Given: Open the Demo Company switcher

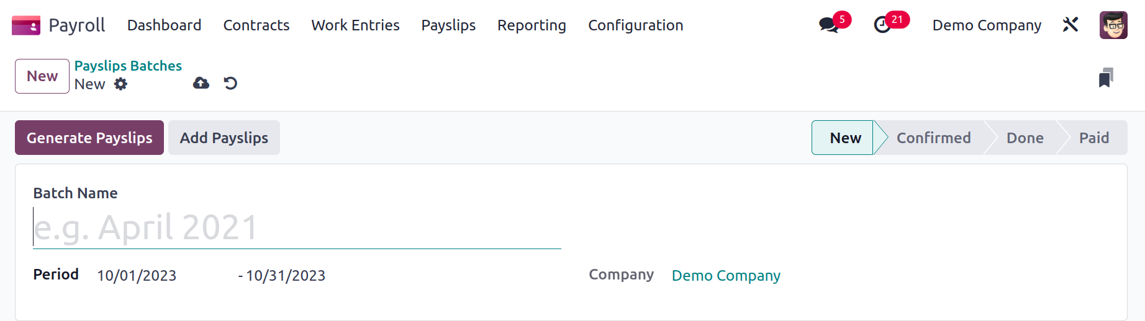Looking at the screenshot, I should pos(987,25).
